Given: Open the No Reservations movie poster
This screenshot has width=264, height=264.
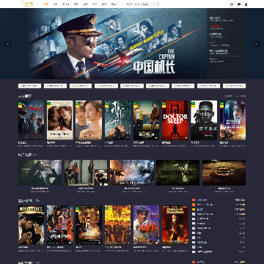Looking at the screenshot, I should tap(31, 225).
